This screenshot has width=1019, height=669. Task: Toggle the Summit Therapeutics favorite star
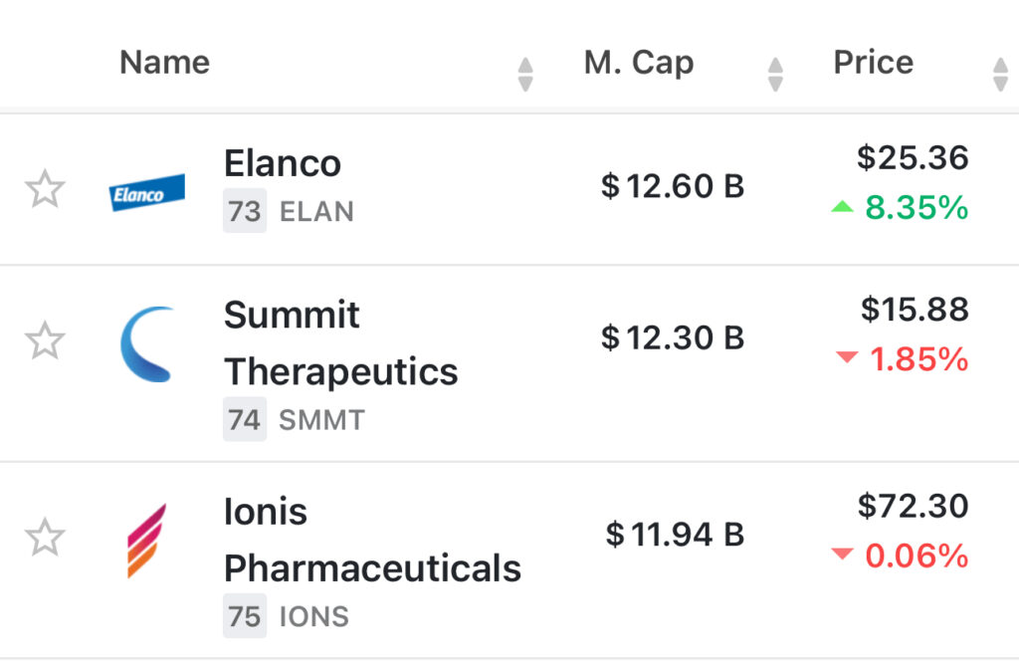[x=45, y=341]
